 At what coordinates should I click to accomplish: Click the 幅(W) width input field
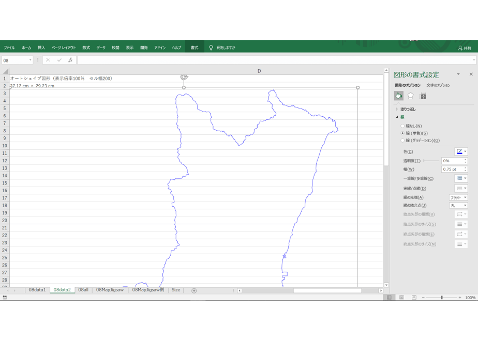tap(452, 169)
